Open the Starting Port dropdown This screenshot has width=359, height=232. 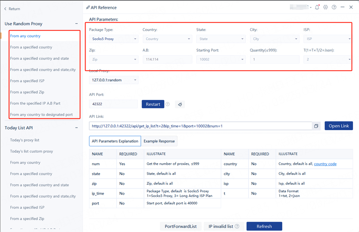pyautogui.click(x=221, y=59)
